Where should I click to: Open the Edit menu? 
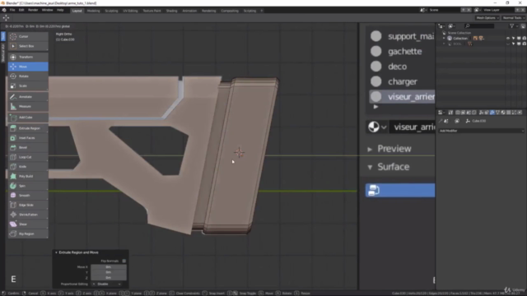click(x=21, y=11)
